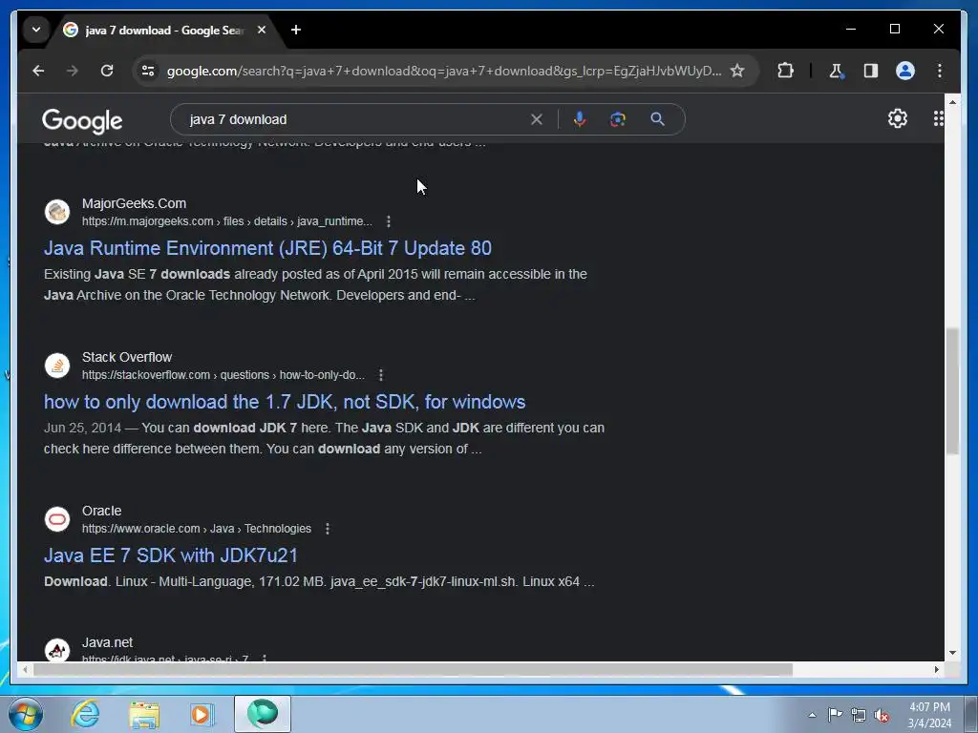The width and height of the screenshot is (978, 733).
Task: Open more options for Oracle result
Action: click(328, 529)
